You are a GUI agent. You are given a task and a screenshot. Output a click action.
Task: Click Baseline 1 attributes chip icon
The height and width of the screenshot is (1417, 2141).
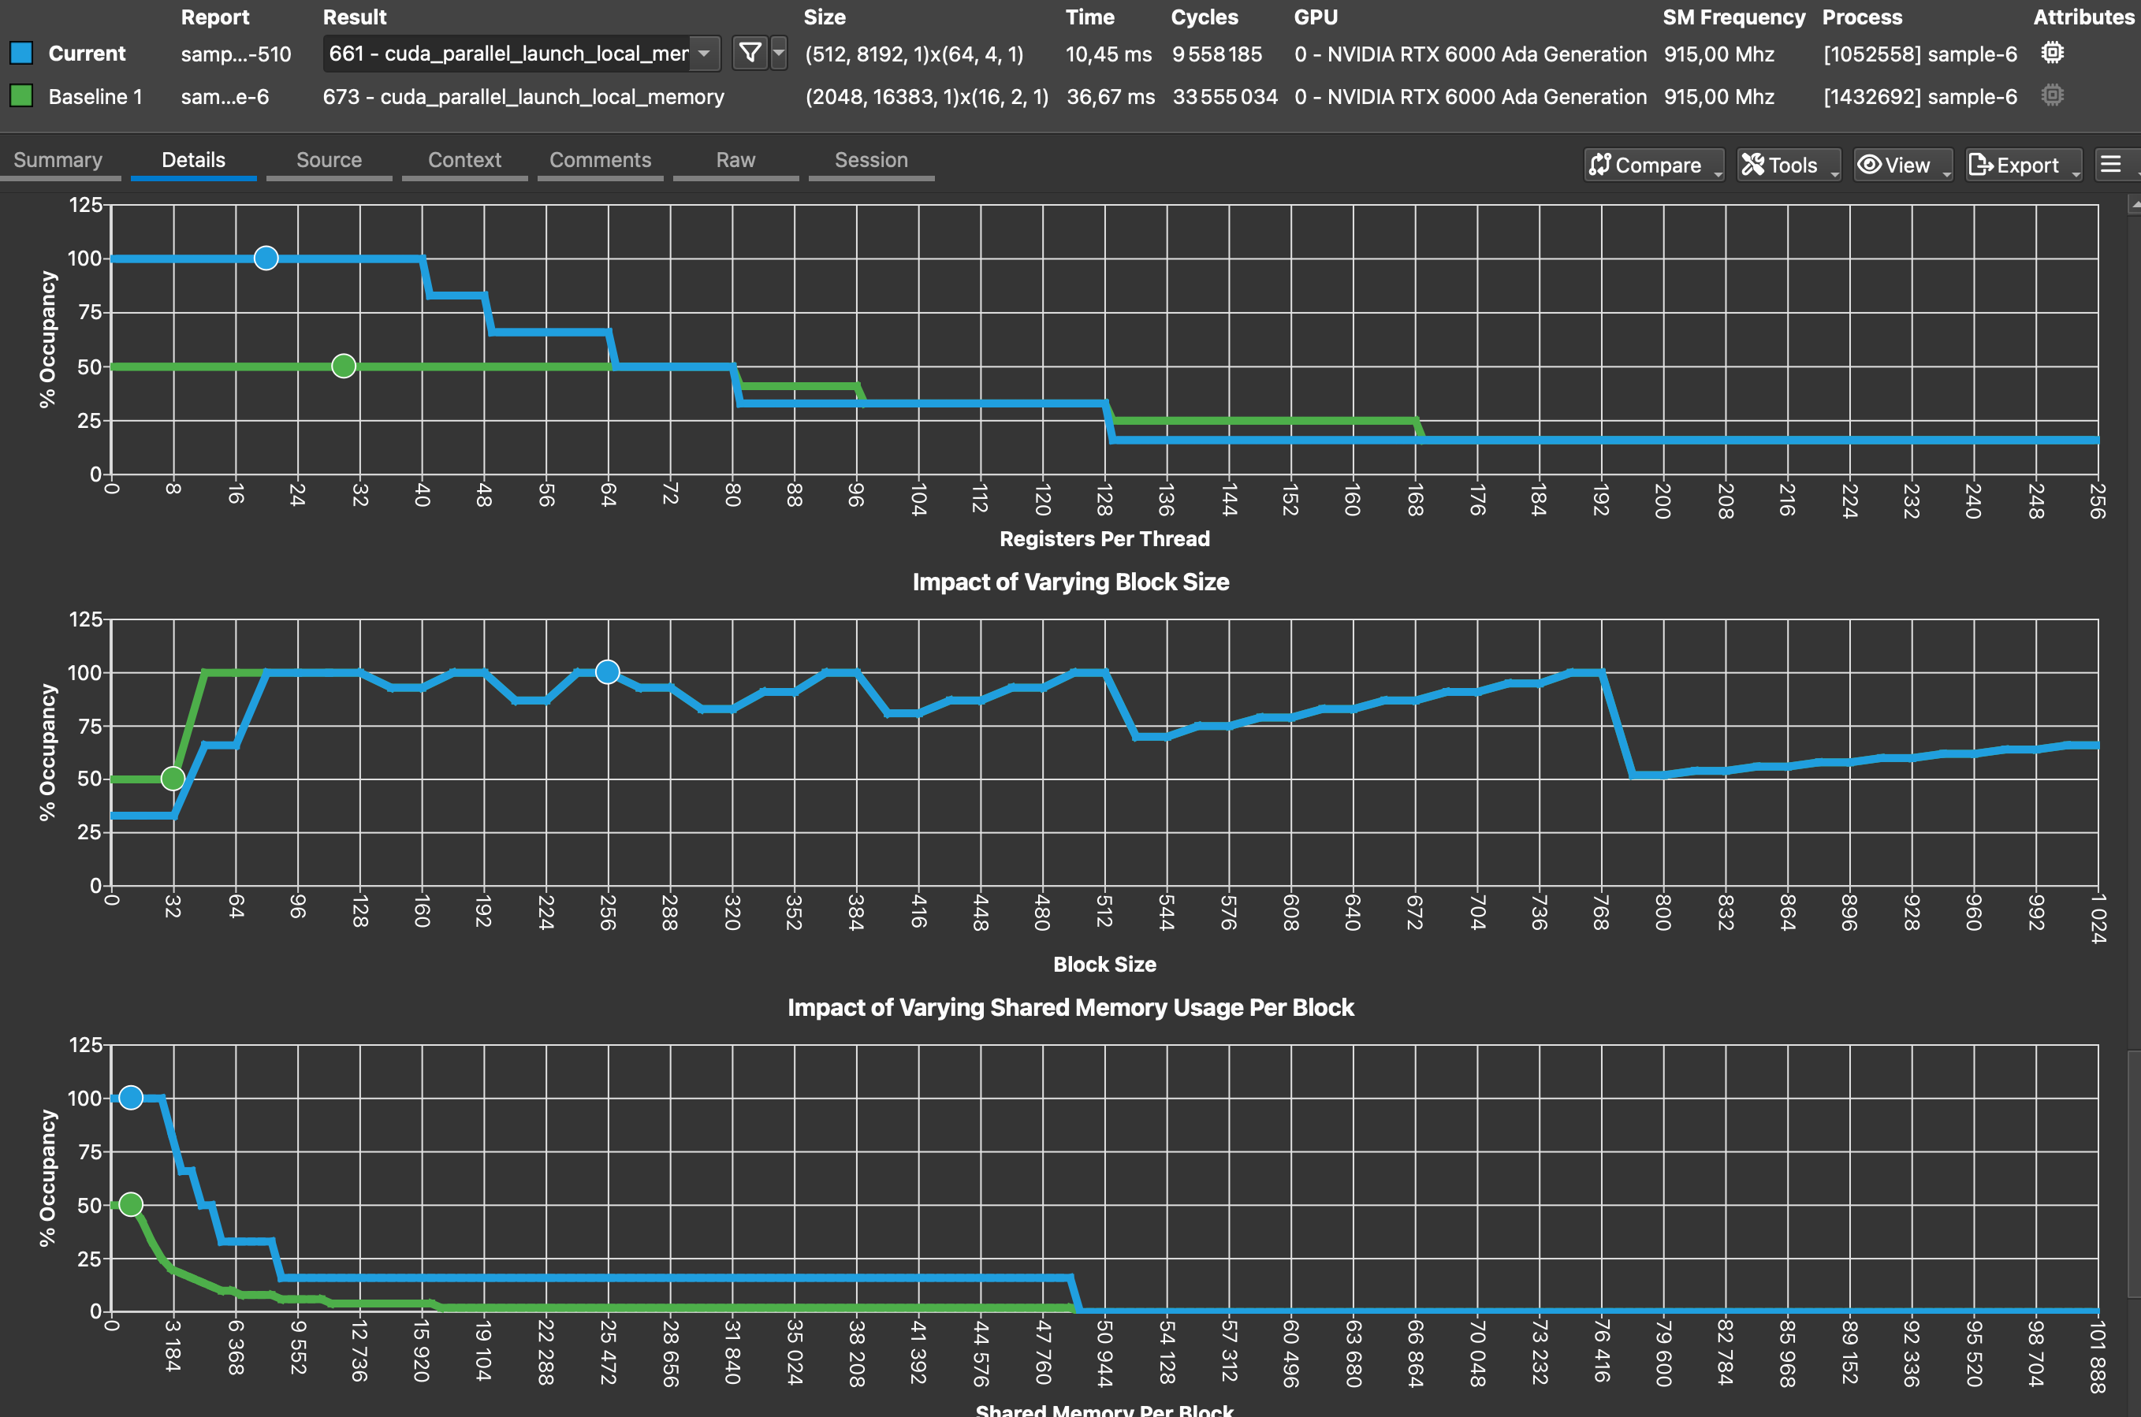[x=2051, y=95]
